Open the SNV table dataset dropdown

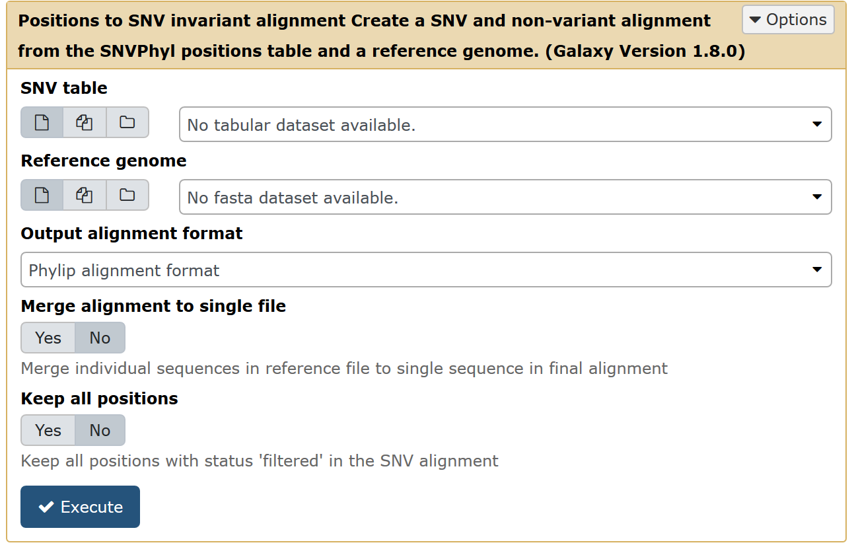505,124
